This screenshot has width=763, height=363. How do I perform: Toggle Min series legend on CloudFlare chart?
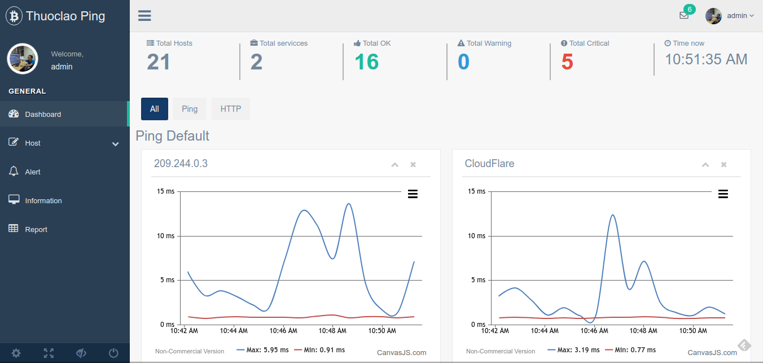tap(630, 350)
